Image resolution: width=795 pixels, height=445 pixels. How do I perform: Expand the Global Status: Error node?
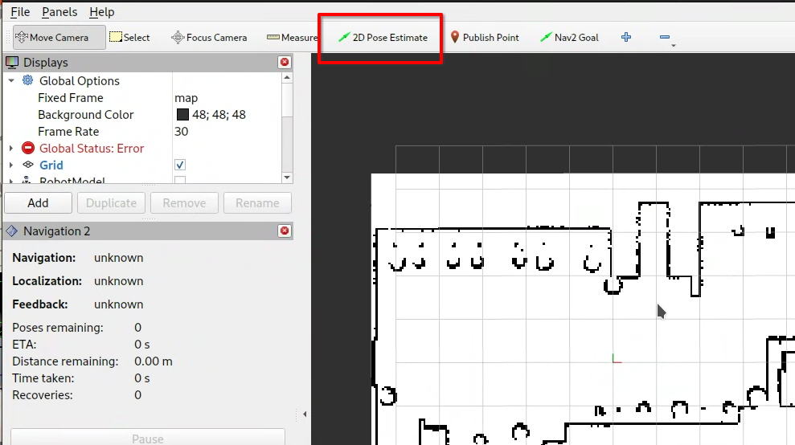coord(11,148)
